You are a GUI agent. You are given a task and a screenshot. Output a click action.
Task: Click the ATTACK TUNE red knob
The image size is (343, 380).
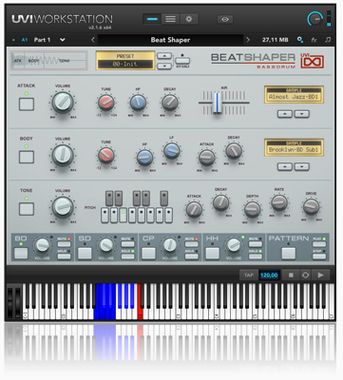tap(105, 103)
